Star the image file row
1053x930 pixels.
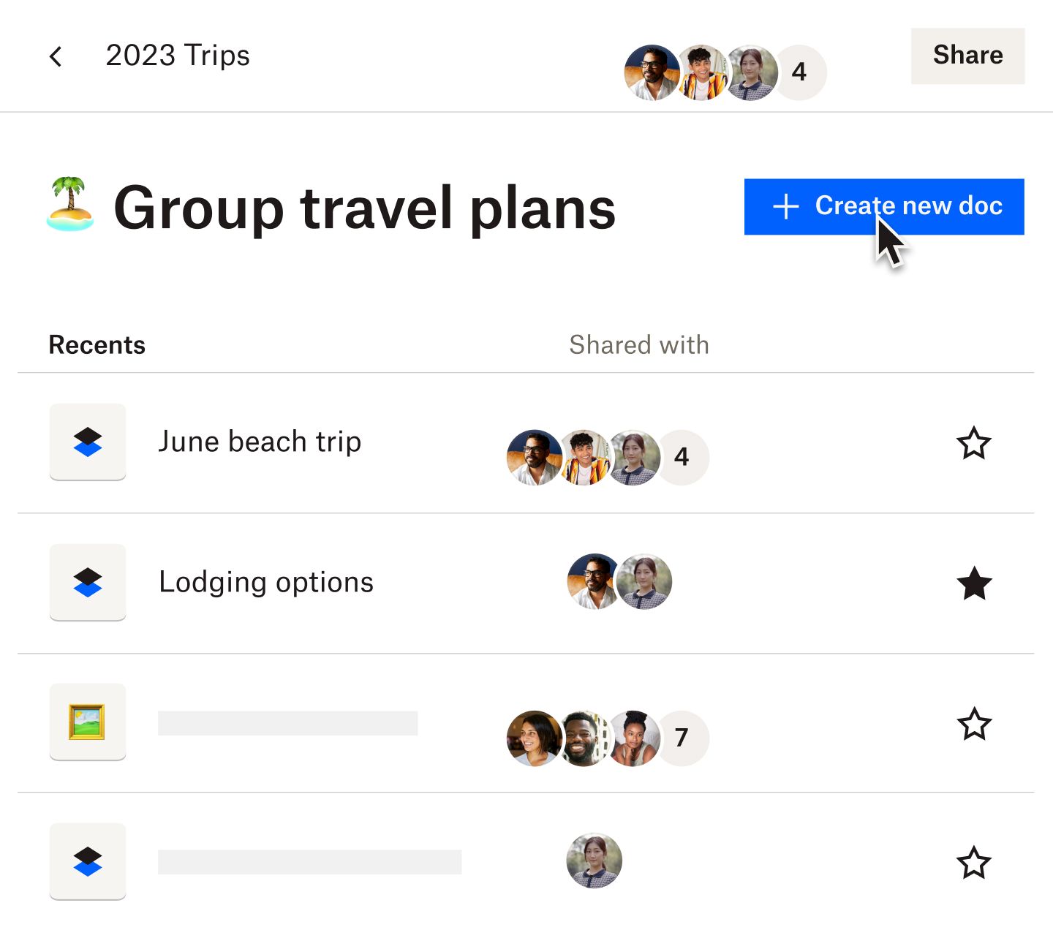[x=974, y=724]
